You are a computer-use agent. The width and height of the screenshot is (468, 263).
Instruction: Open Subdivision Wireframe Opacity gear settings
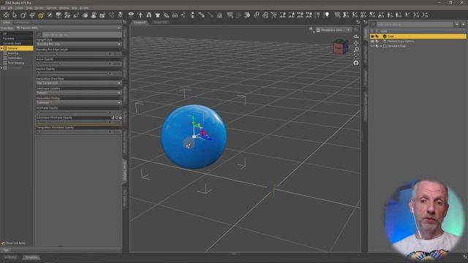[x=120, y=118]
